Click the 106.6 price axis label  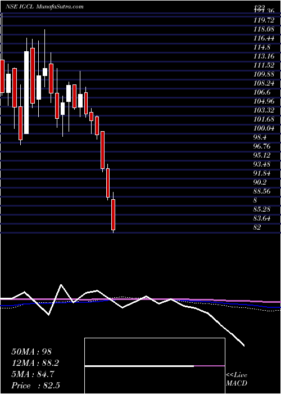click(262, 93)
